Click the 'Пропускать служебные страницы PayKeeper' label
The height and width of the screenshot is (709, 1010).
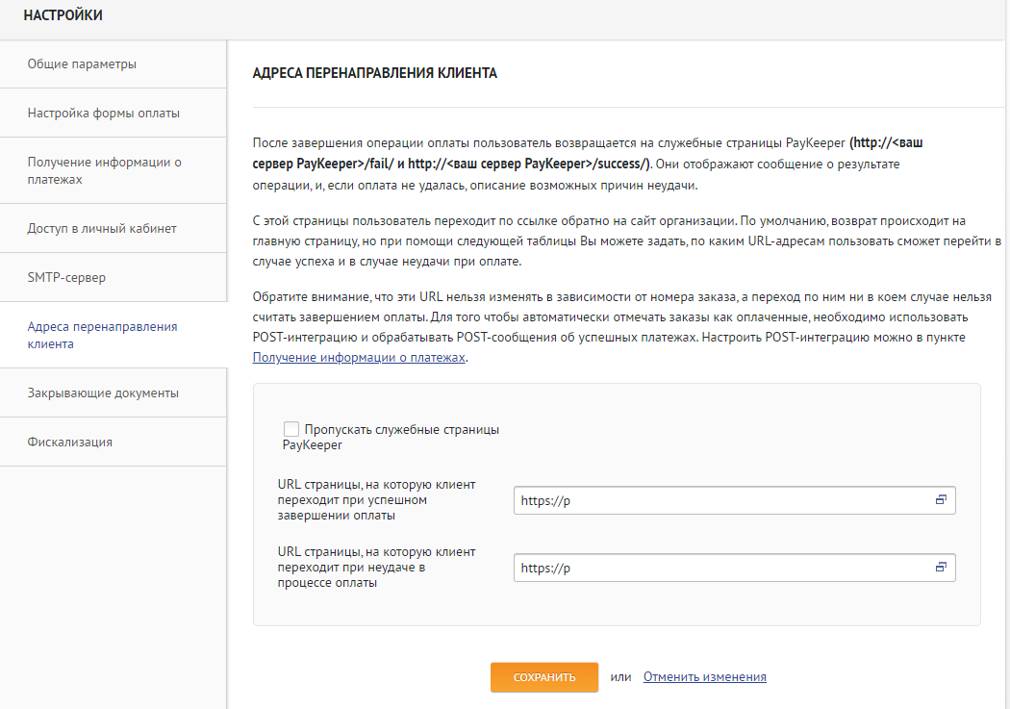[400, 430]
